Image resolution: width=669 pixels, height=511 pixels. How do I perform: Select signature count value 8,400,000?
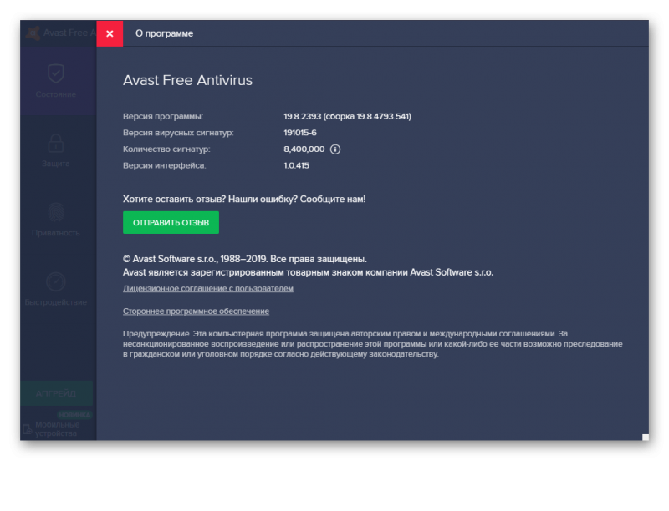[304, 149]
